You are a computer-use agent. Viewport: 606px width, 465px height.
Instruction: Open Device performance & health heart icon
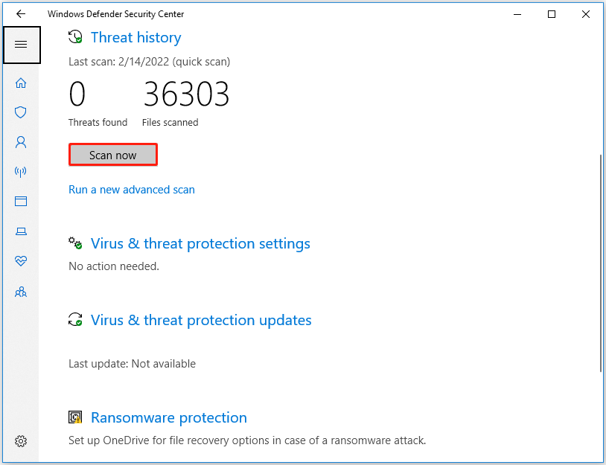(20, 261)
